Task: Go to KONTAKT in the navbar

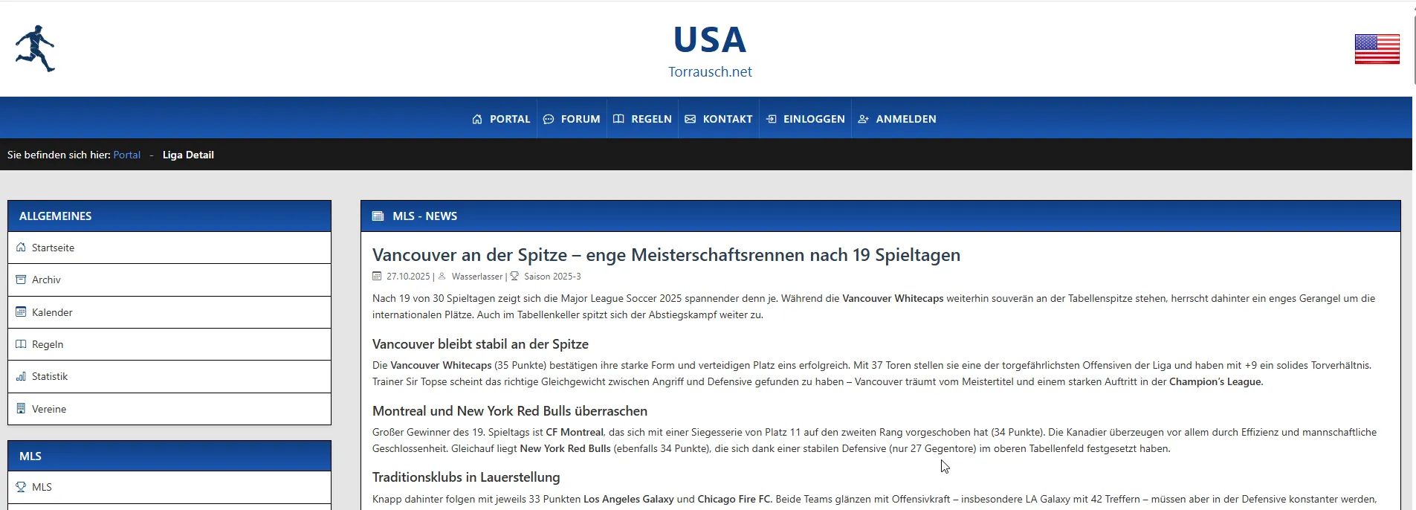Action: coord(719,119)
